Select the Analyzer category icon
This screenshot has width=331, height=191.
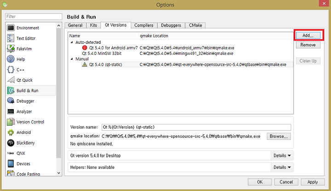pyautogui.click(x=11, y=111)
